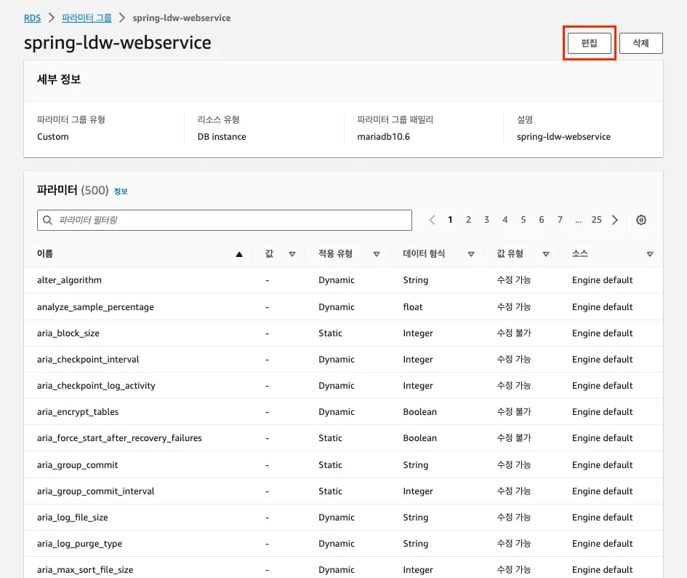Select page 1 in pagination
The width and height of the screenshot is (687, 578).
[x=450, y=219]
